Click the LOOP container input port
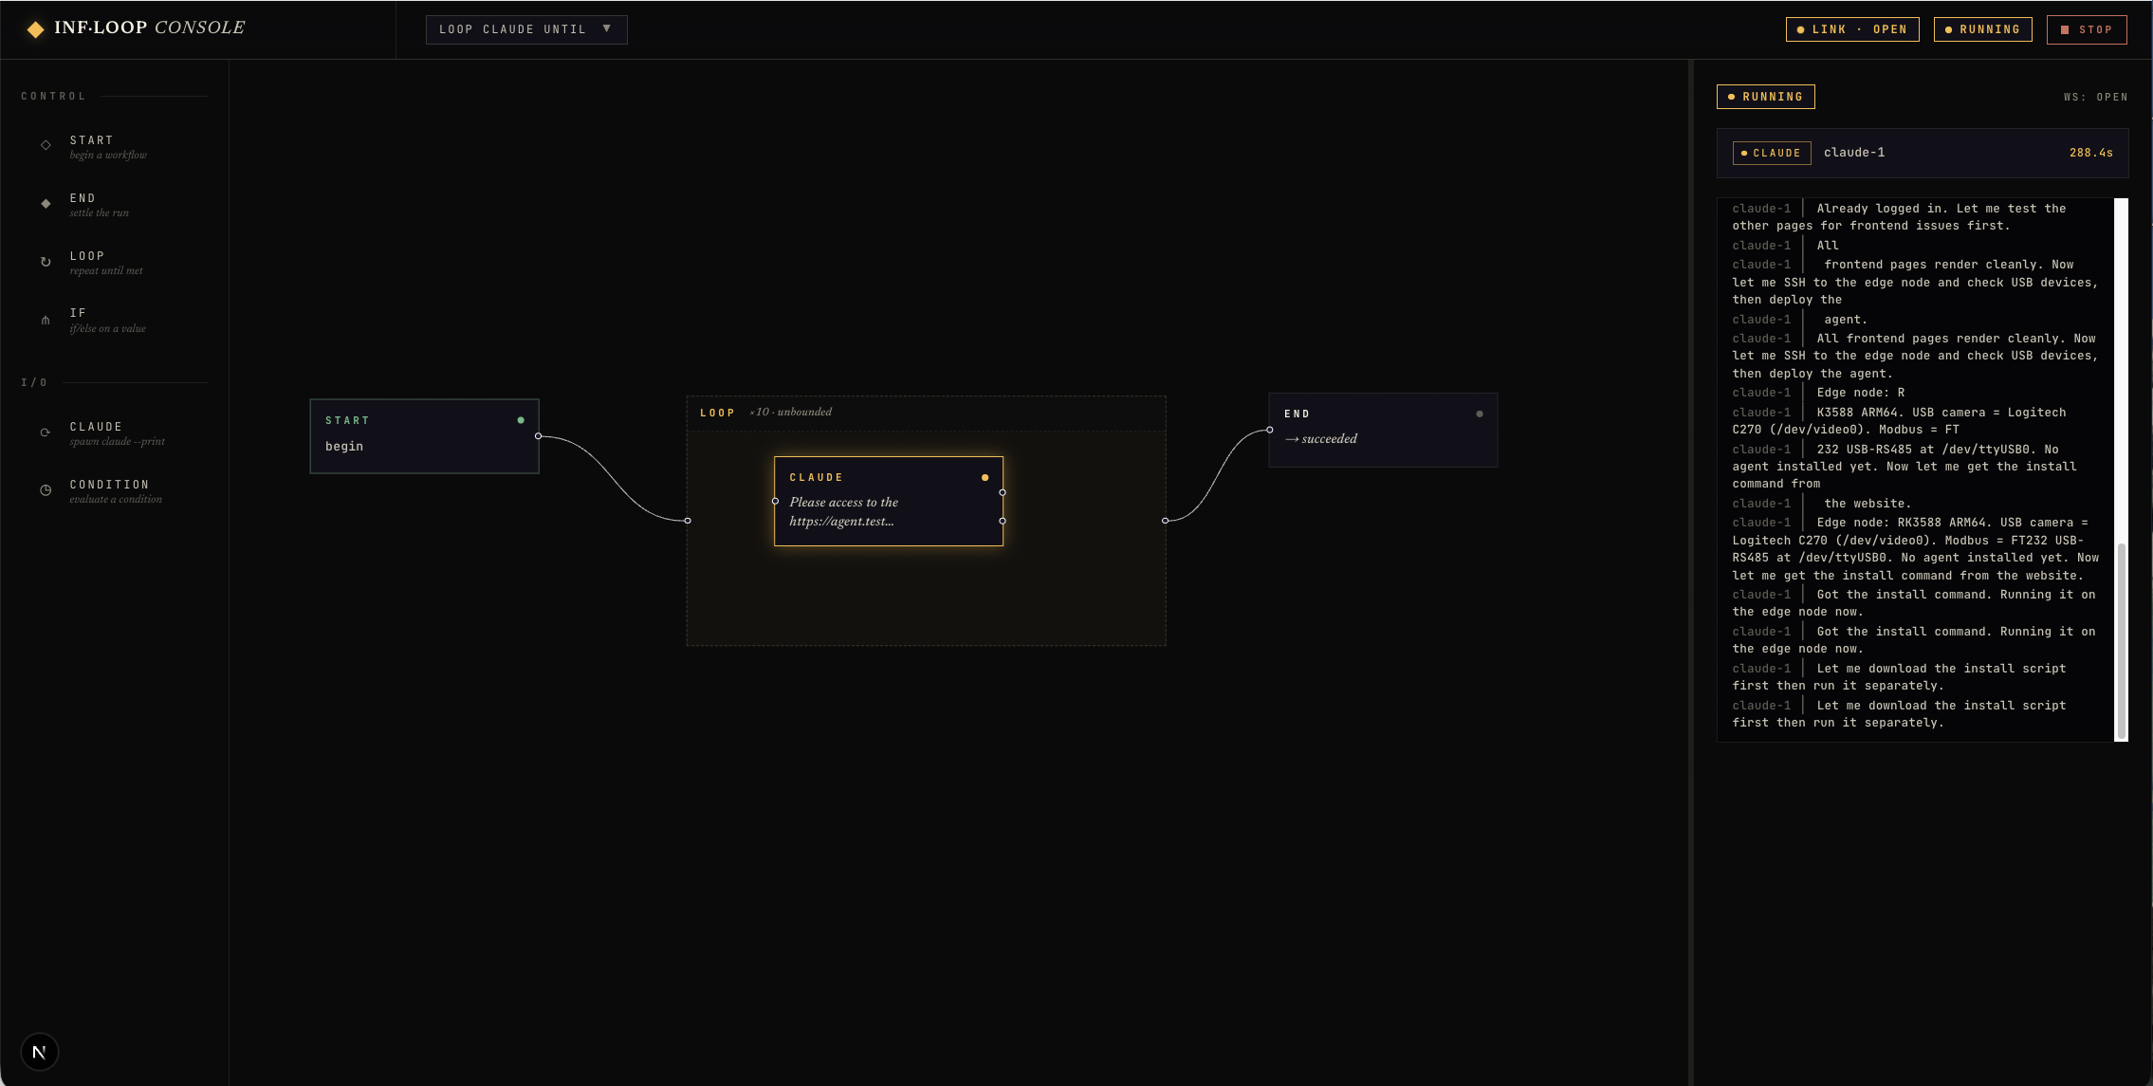2153x1086 pixels. [x=688, y=521]
